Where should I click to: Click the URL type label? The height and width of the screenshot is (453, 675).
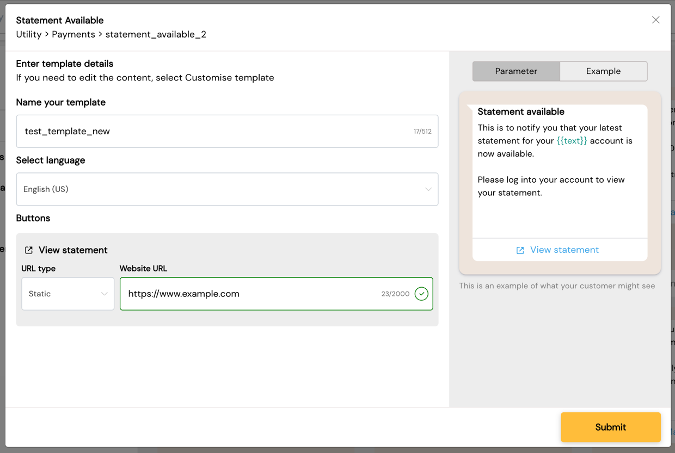point(39,269)
